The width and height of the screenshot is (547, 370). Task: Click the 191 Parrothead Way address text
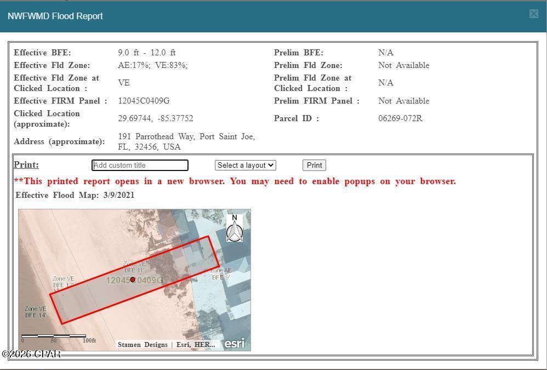pyautogui.click(x=186, y=136)
